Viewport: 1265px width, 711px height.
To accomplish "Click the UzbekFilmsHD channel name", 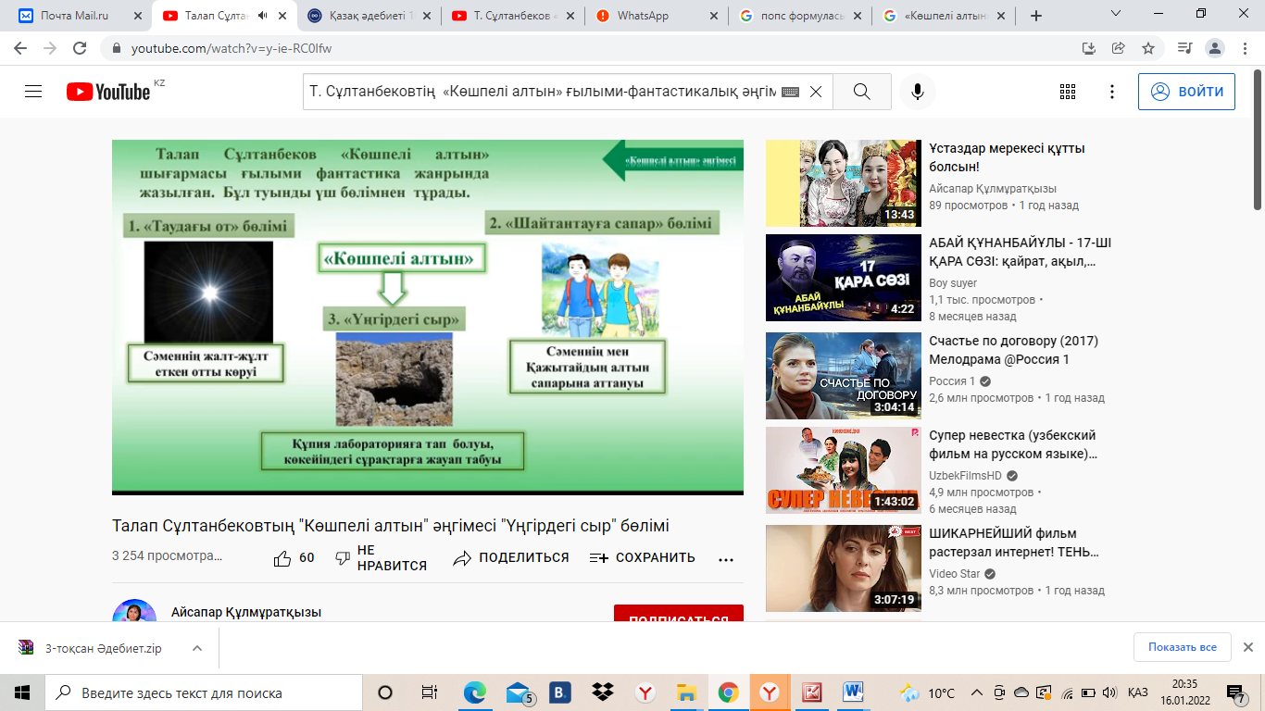I will [965, 476].
